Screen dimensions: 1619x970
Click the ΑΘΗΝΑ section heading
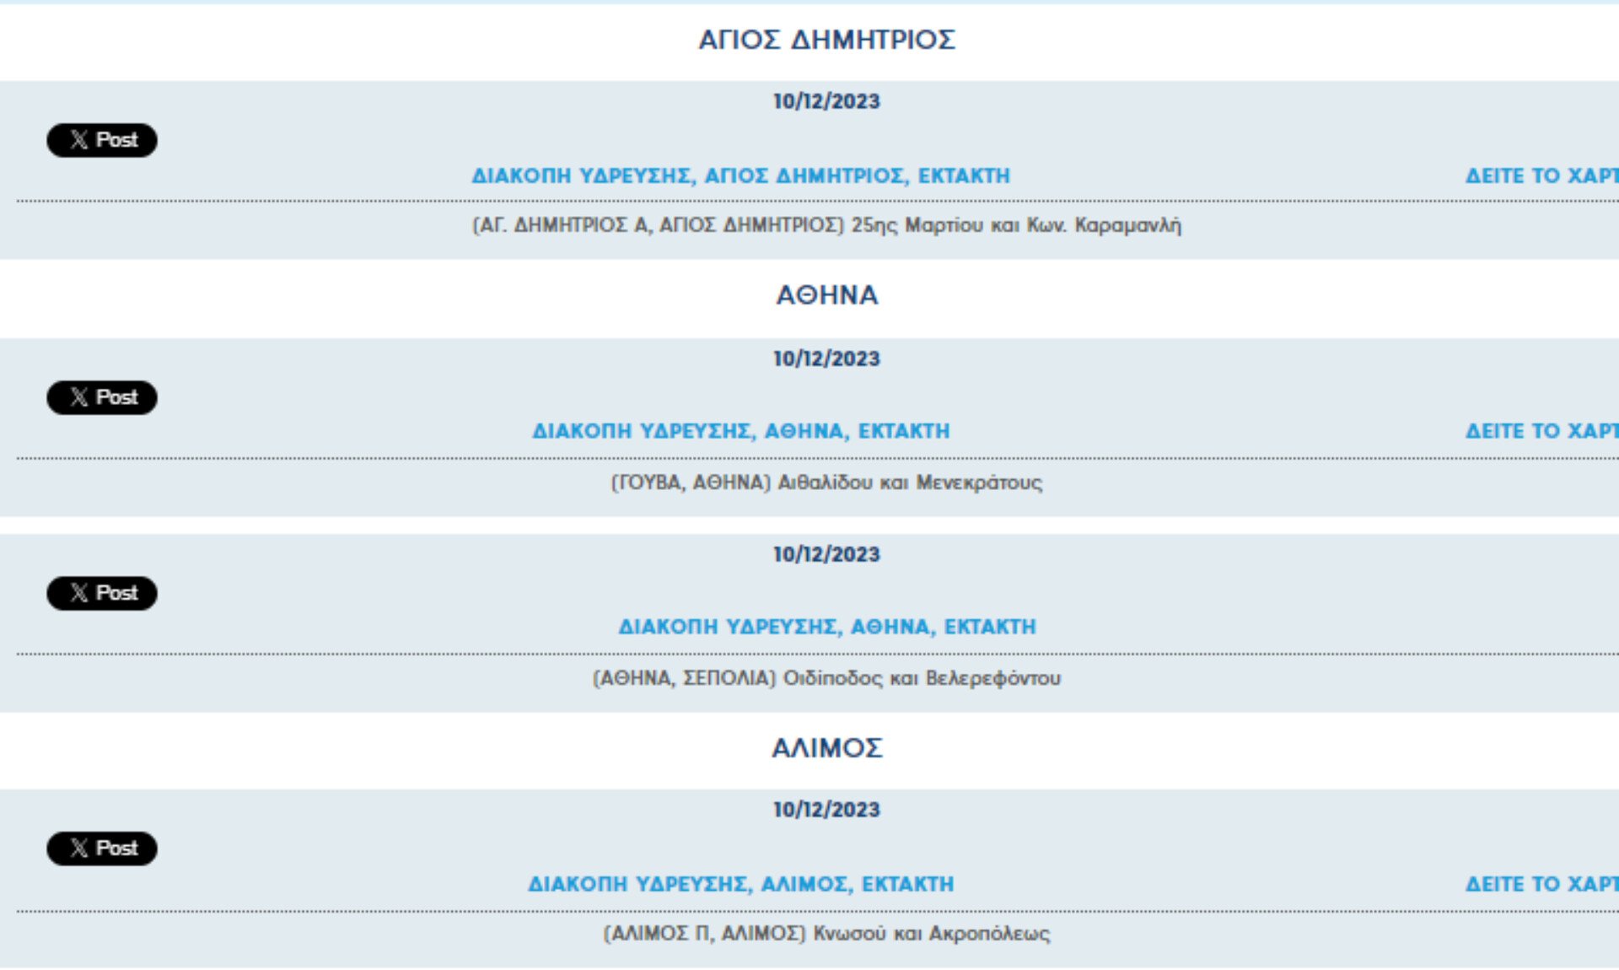click(x=827, y=295)
